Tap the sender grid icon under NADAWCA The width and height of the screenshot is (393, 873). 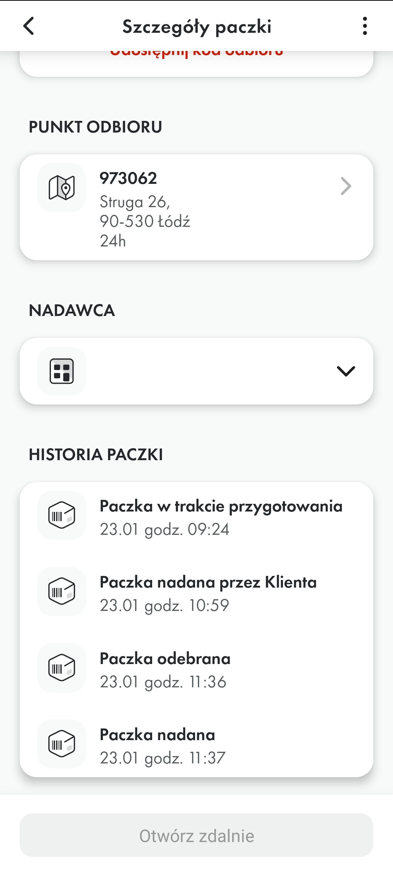(x=62, y=371)
